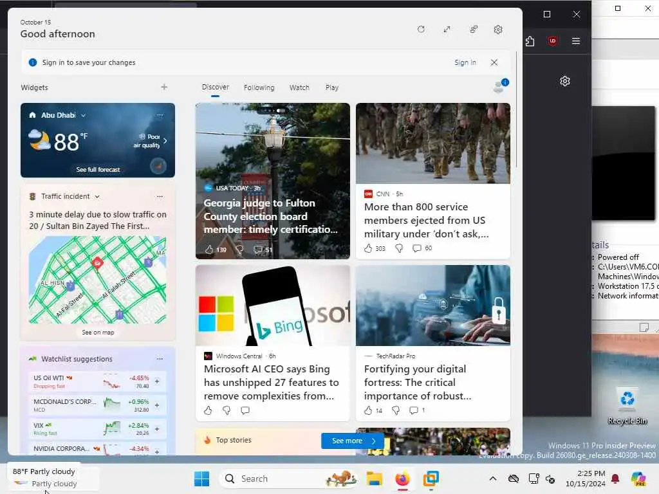Open uBlock Origin extension icon in Firefox
659x494 pixels.
click(x=553, y=41)
